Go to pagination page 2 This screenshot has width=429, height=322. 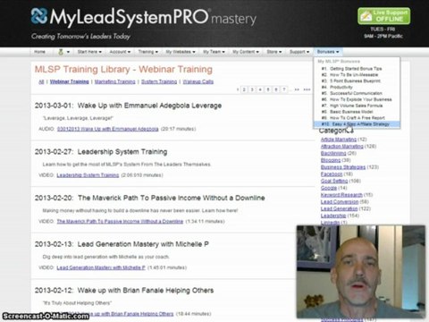tap(244, 89)
